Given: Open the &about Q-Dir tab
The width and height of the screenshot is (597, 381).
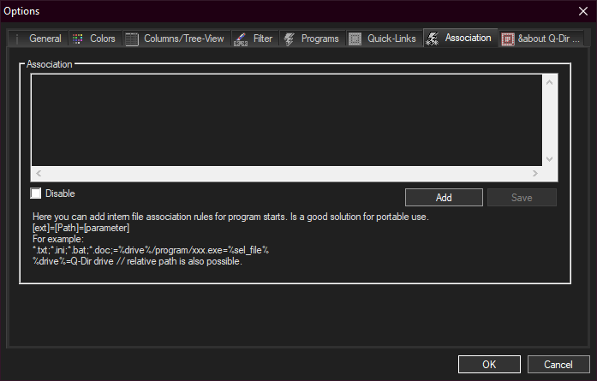Looking at the screenshot, I should point(549,39).
